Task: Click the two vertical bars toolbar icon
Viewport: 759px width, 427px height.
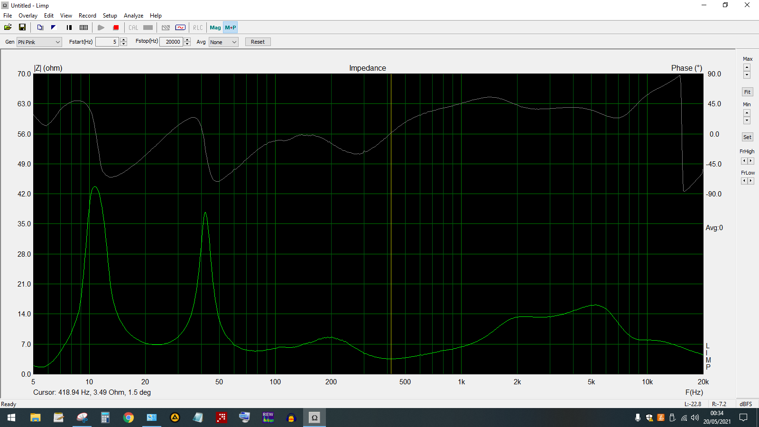Action: point(69,28)
